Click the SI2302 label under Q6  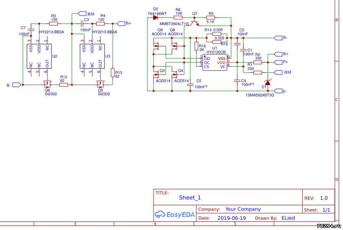tap(51, 94)
